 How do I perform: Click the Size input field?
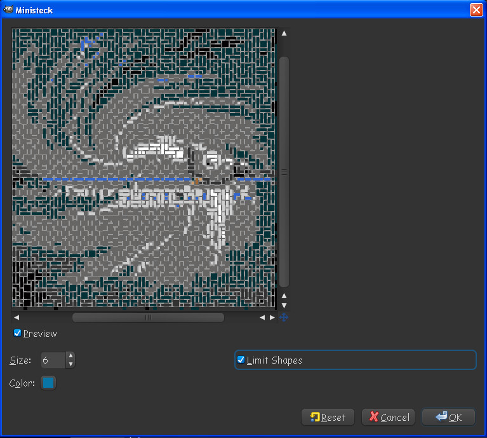[53, 360]
